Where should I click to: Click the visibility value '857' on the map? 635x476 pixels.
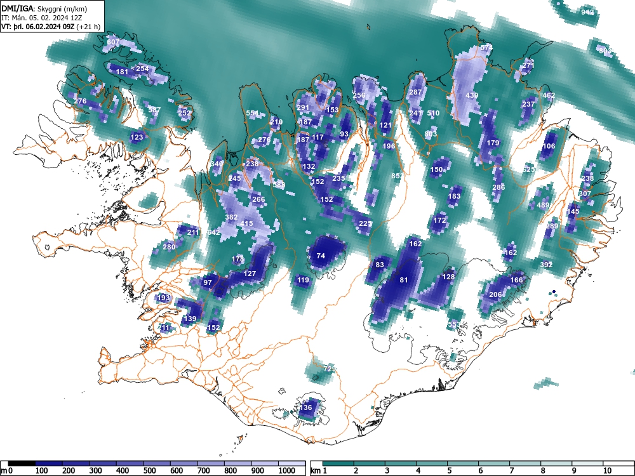point(398,176)
